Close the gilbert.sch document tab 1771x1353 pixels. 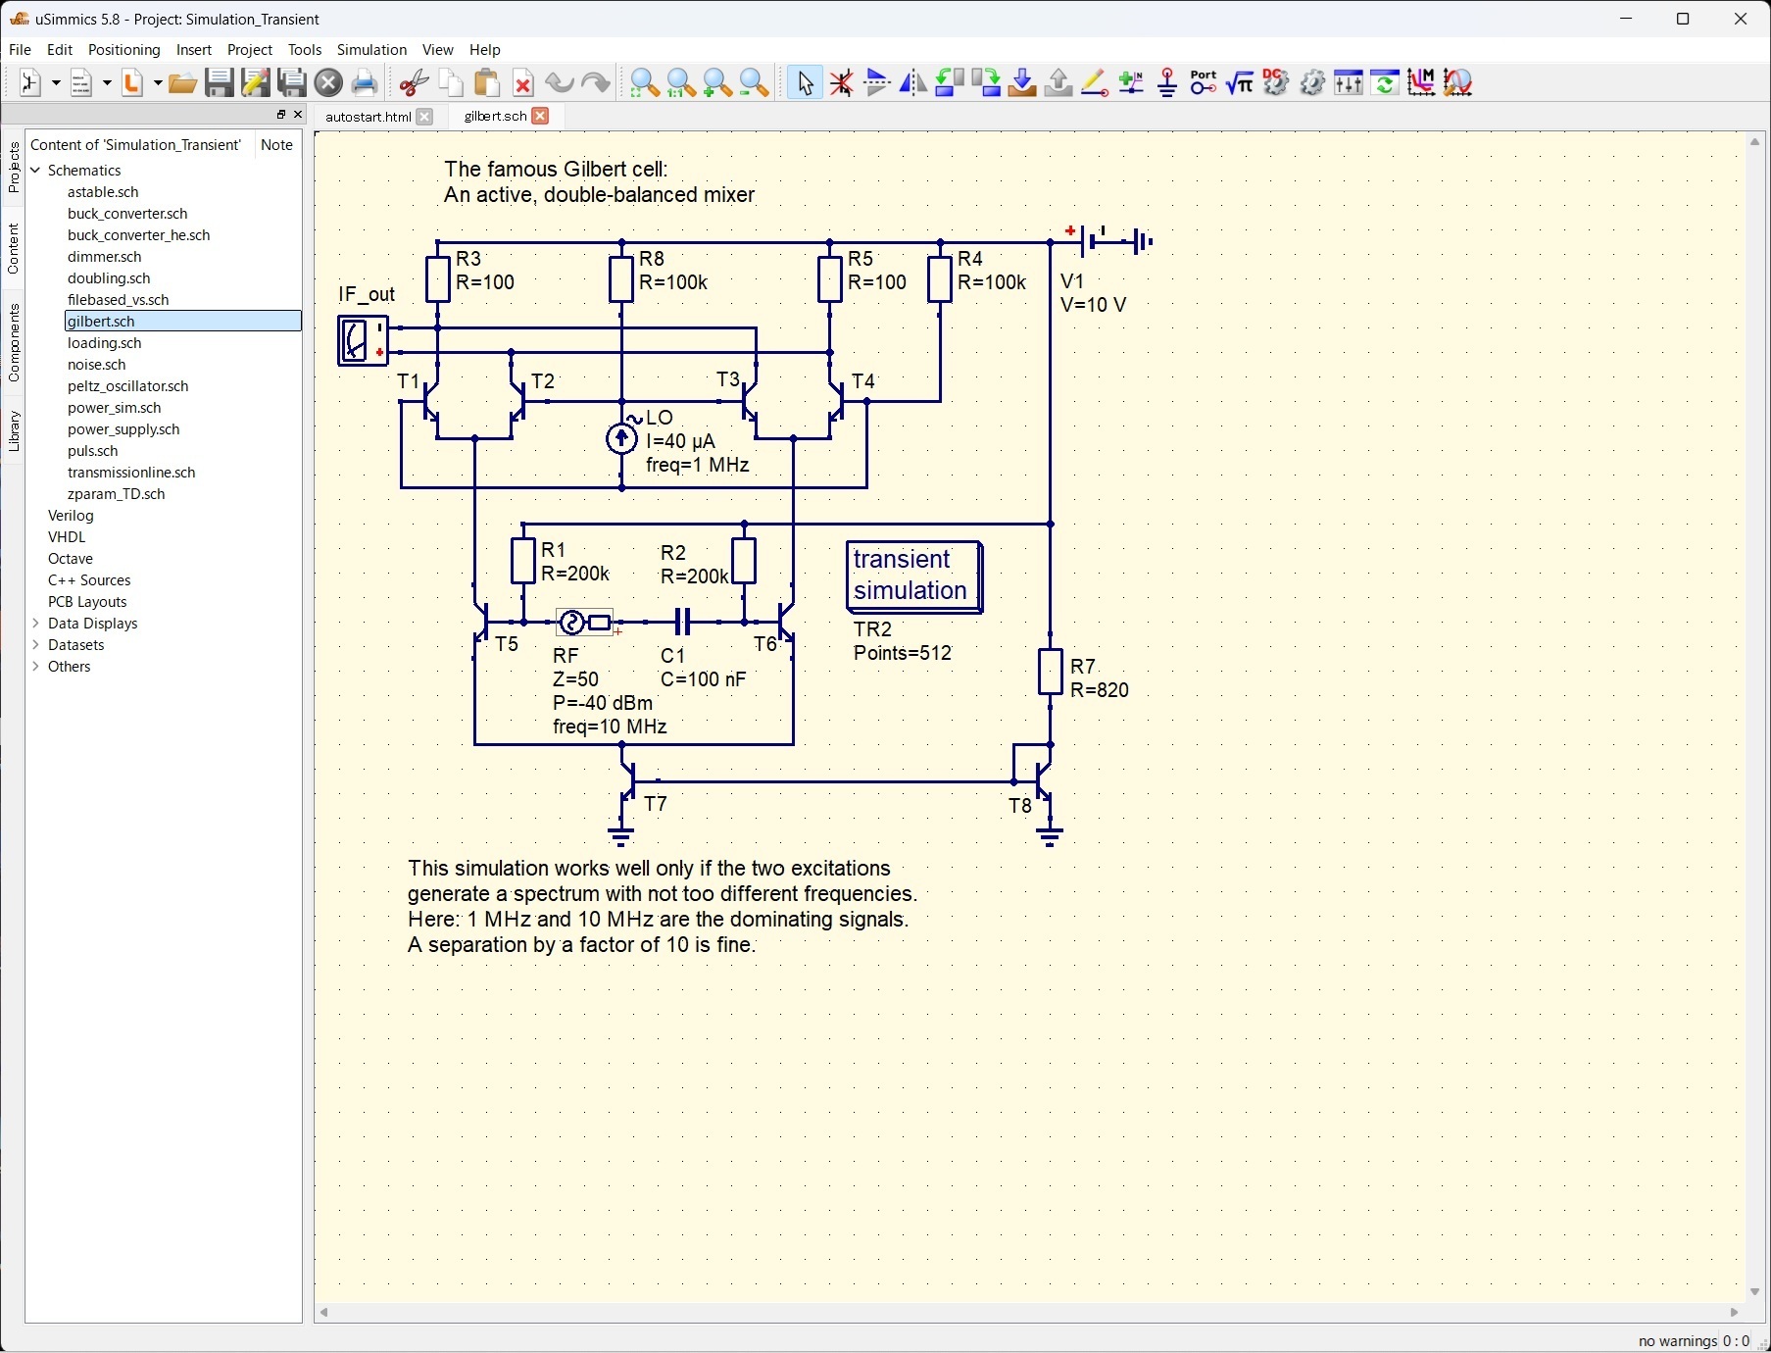[x=540, y=116]
